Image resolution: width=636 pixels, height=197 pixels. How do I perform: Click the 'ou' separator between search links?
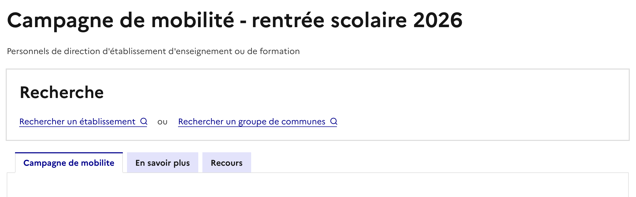click(162, 122)
